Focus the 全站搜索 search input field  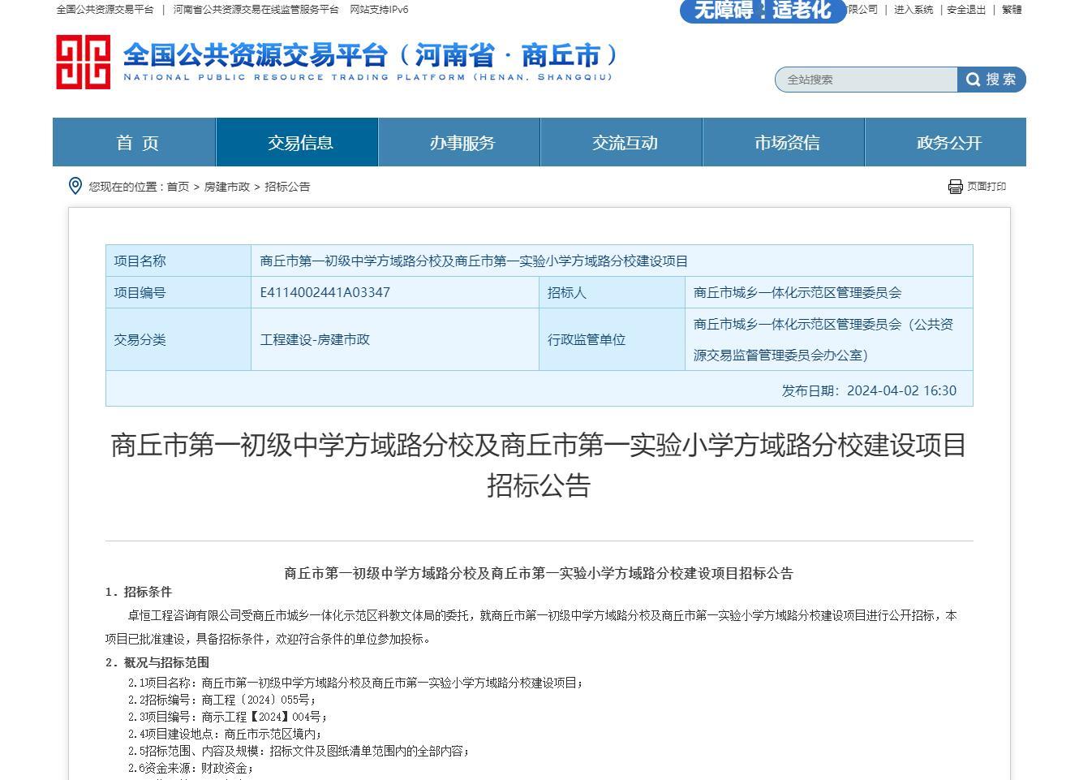(x=866, y=80)
